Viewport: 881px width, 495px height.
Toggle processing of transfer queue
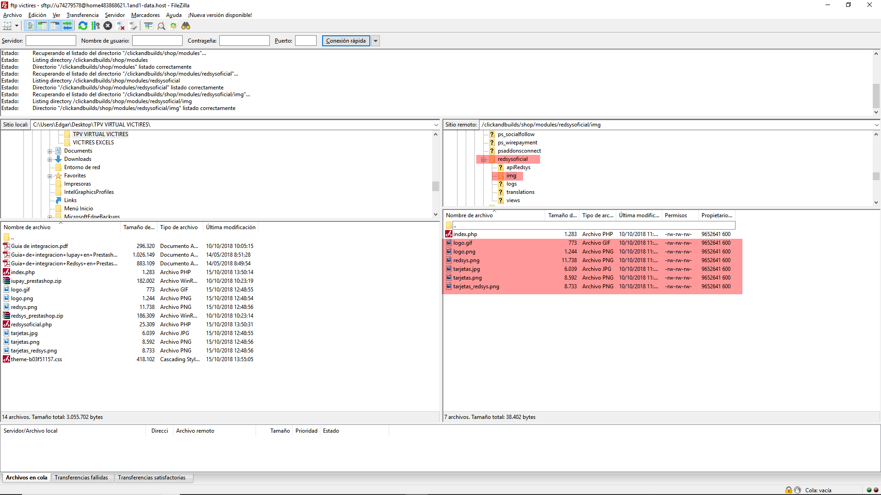(x=95, y=26)
